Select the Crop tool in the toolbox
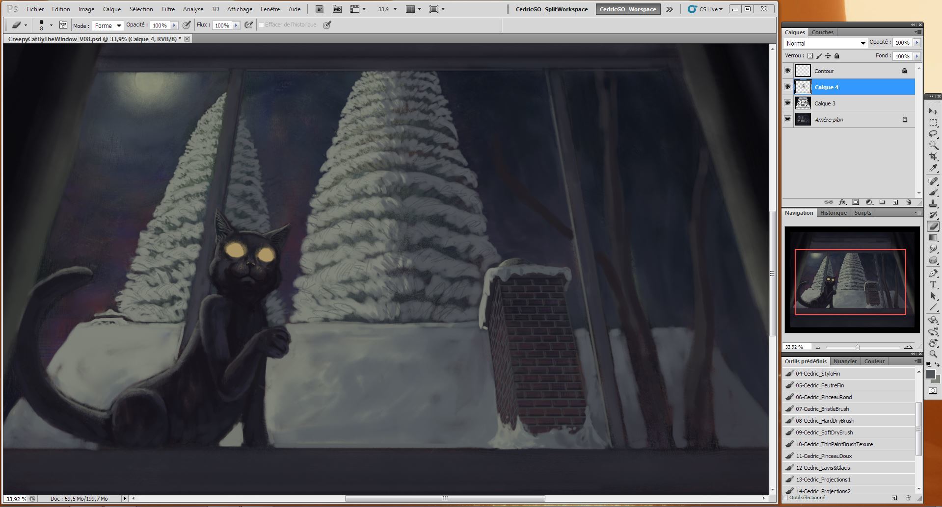 tap(933, 156)
